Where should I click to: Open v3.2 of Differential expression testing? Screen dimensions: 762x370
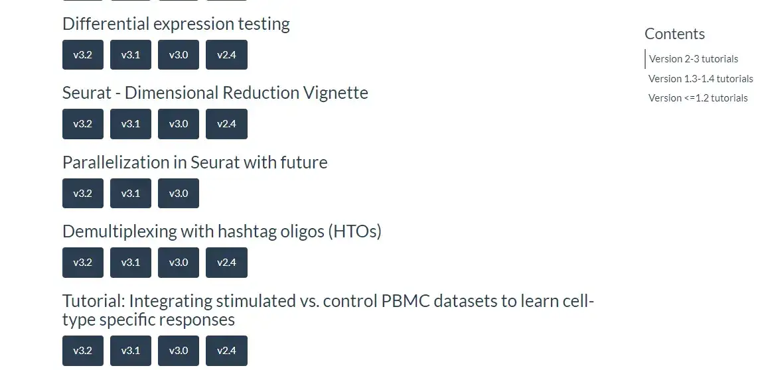coord(83,55)
